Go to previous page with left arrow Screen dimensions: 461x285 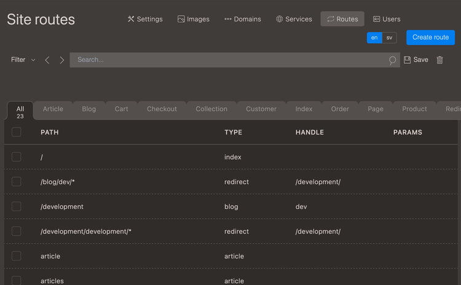(x=47, y=60)
